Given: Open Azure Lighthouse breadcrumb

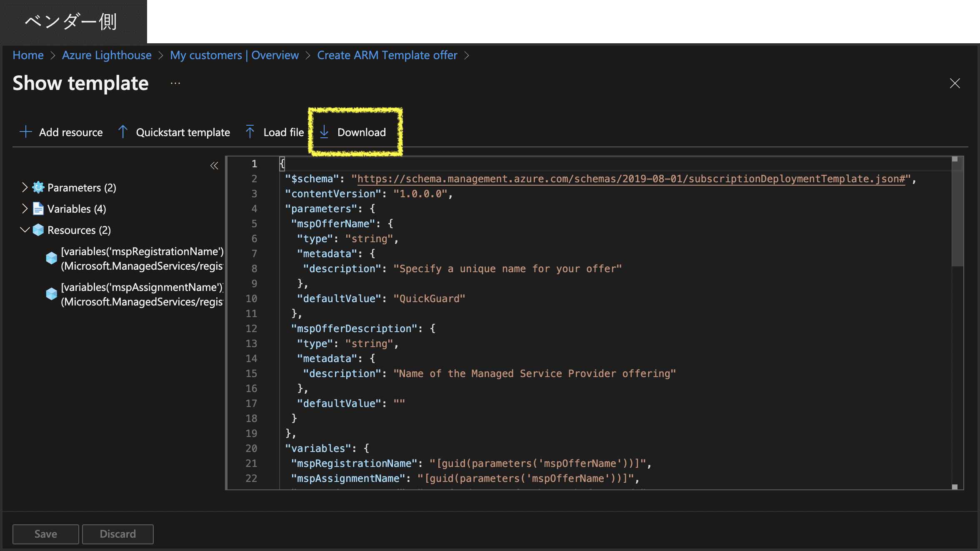Looking at the screenshot, I should coord(107,55).
